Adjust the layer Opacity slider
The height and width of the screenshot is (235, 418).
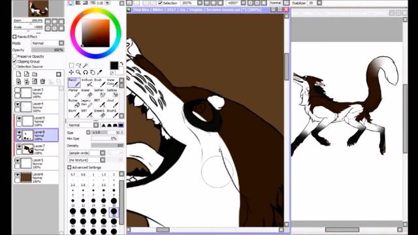point(48,50)
